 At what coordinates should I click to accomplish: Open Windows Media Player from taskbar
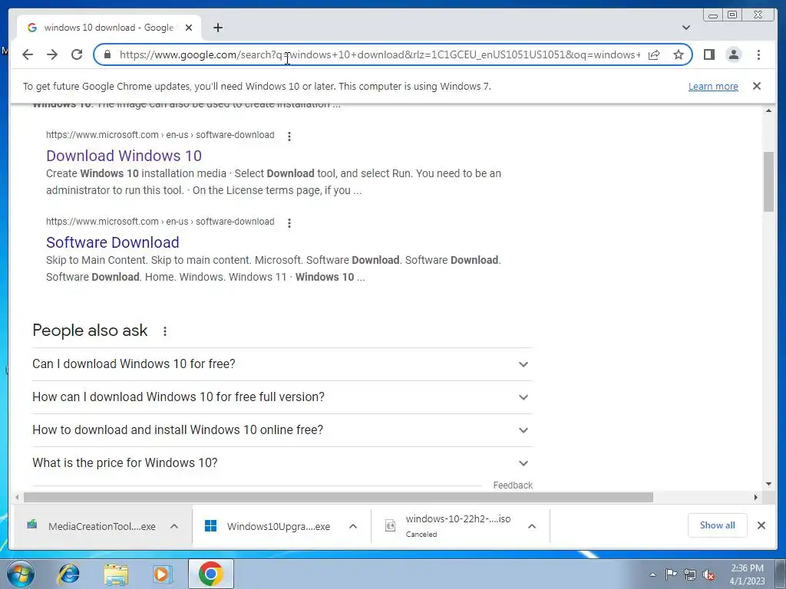(x=163, y=574)
